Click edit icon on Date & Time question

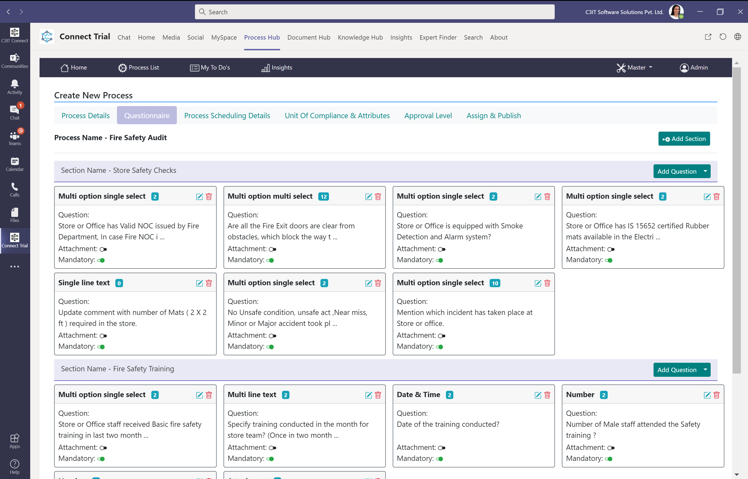(538, 395)
